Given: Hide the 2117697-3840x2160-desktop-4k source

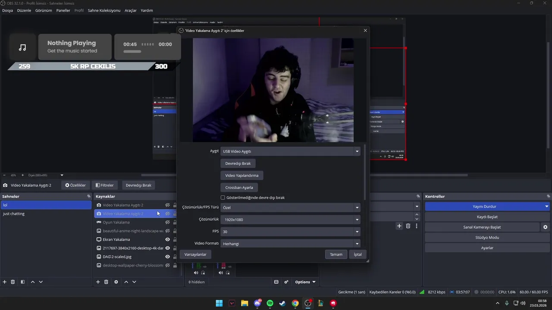Looking at the screenshot, I should click(x=168, y=248).
